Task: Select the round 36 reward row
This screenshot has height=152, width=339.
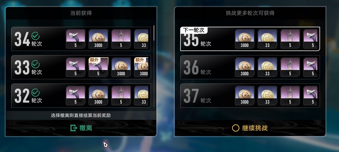Action: (250, 67)
